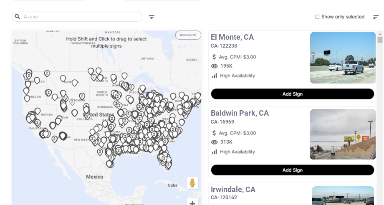
Task: Select the Street View pegman on the map
Action: click(x=192, y=183)
